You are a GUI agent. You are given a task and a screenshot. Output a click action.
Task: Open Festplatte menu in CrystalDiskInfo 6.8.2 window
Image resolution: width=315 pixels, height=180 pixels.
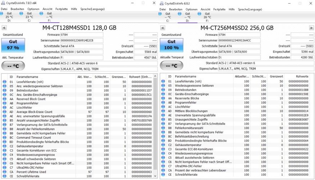coord(219,9)
